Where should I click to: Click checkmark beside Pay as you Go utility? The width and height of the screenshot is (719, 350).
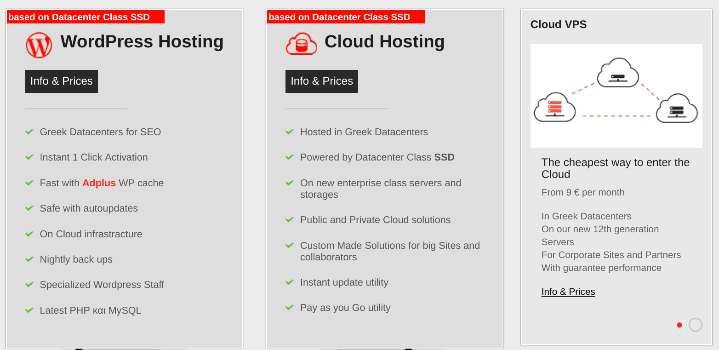(x=290, y=308)
